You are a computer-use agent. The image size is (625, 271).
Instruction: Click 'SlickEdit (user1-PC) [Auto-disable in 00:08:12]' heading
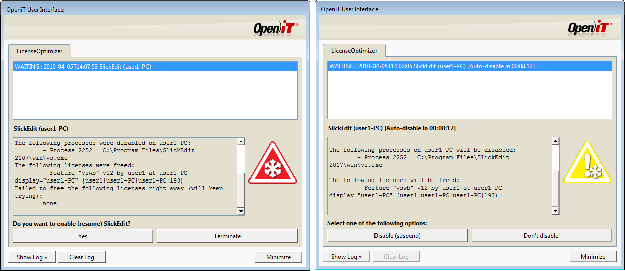pos(392,128)
